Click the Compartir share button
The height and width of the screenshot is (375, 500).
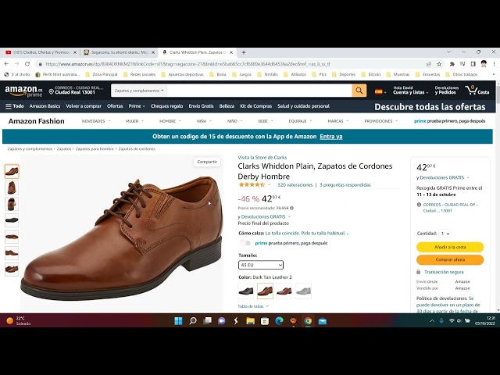[x=207, y=162]
